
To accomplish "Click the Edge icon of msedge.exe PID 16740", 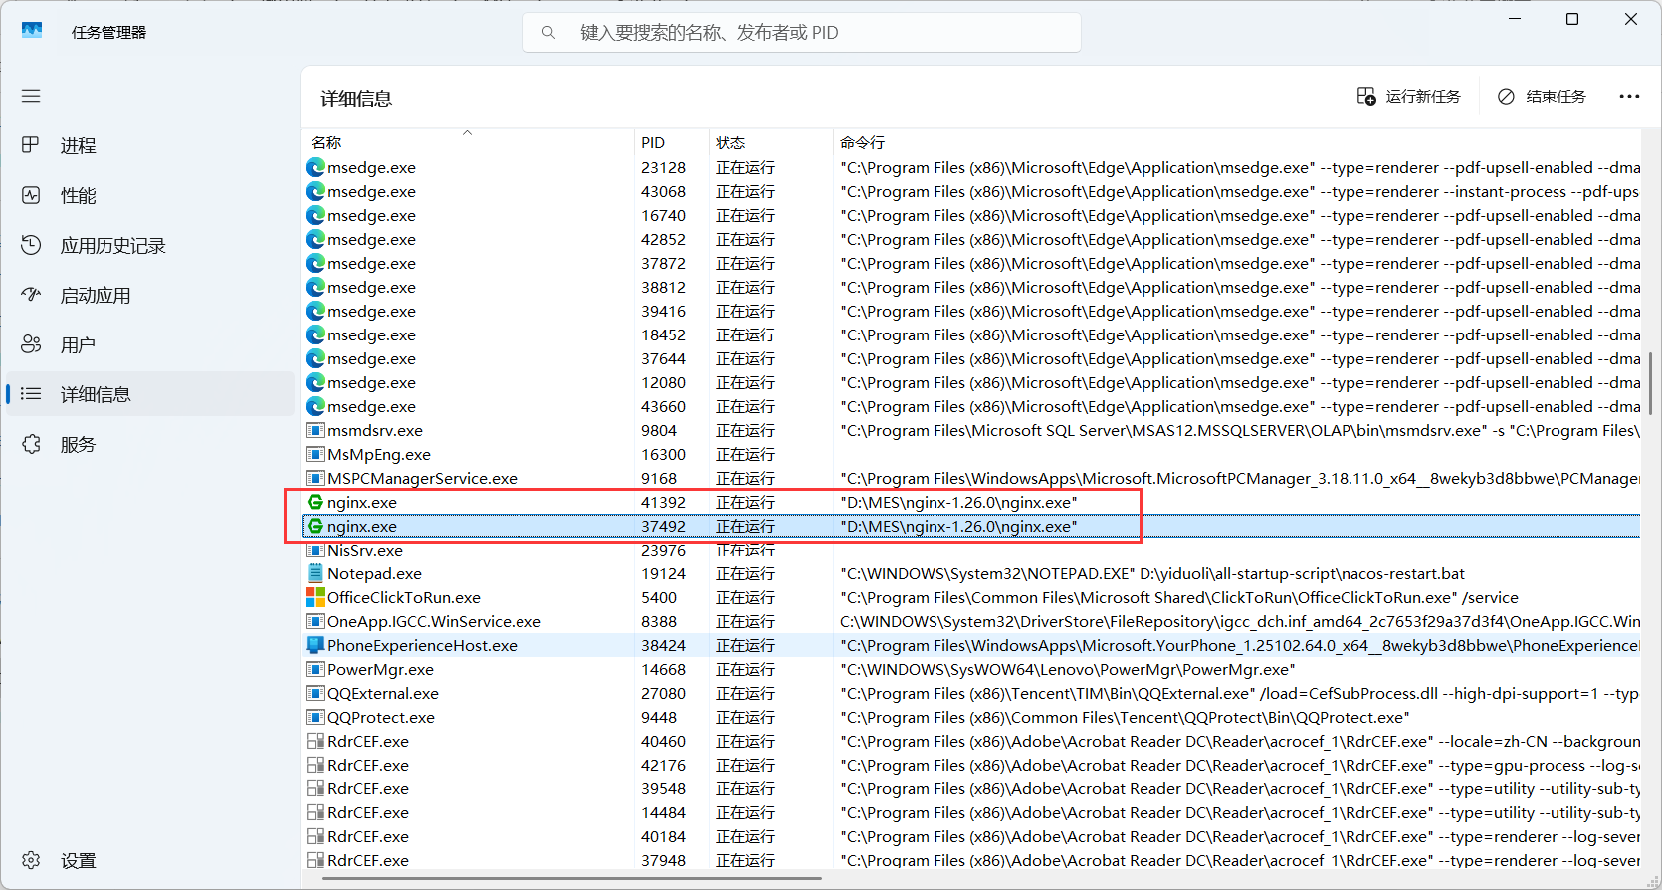I will tap(315, 215).
